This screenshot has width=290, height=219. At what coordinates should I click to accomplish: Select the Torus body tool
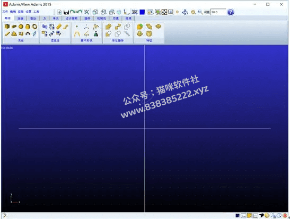pyautogui.click(x=34, y=27)
